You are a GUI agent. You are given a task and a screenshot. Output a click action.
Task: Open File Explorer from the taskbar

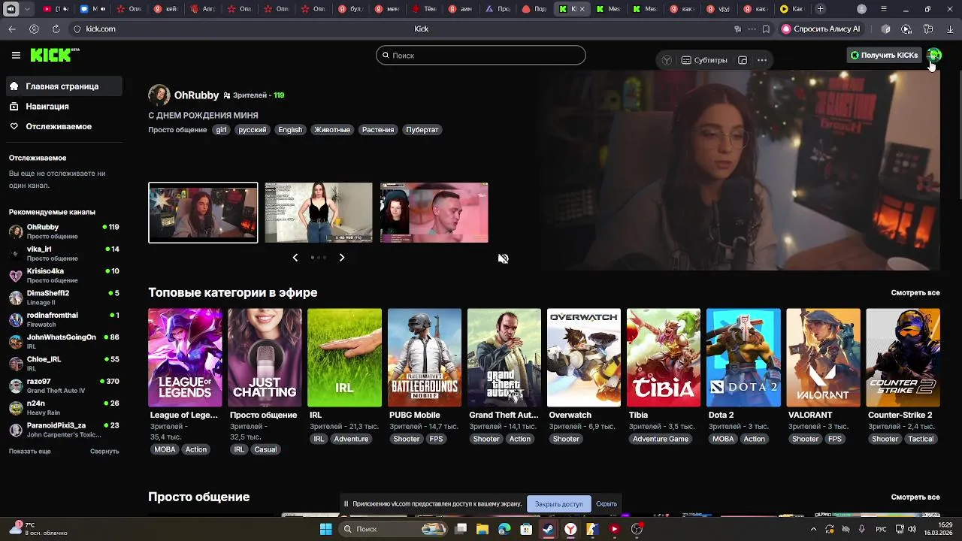coord(483,529)
